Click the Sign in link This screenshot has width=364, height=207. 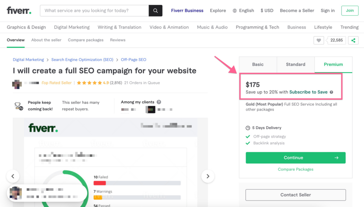327,11
